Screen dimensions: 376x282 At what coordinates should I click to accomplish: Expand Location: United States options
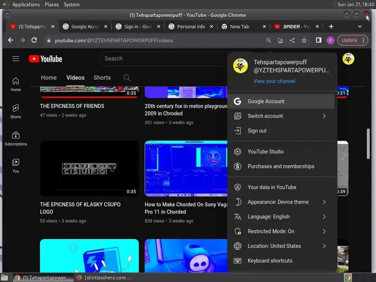click(281, 246)
